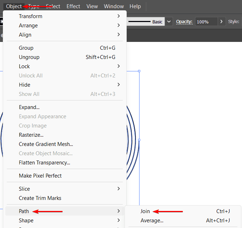Viewport: 242px width, 228px height.
Task: Open the Effect menu
Action: pos(73,6)
